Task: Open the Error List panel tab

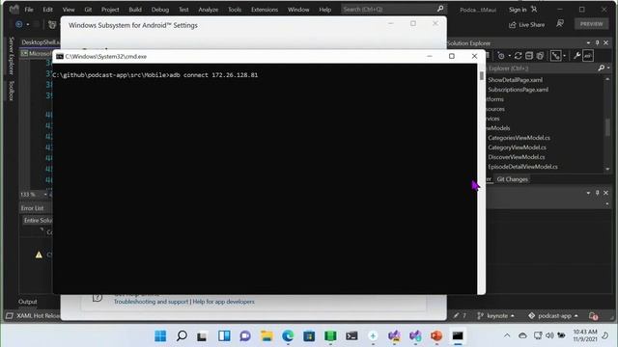Action: [32, 208]
